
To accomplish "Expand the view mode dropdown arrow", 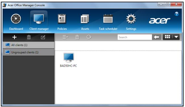I will coord(176,37).
